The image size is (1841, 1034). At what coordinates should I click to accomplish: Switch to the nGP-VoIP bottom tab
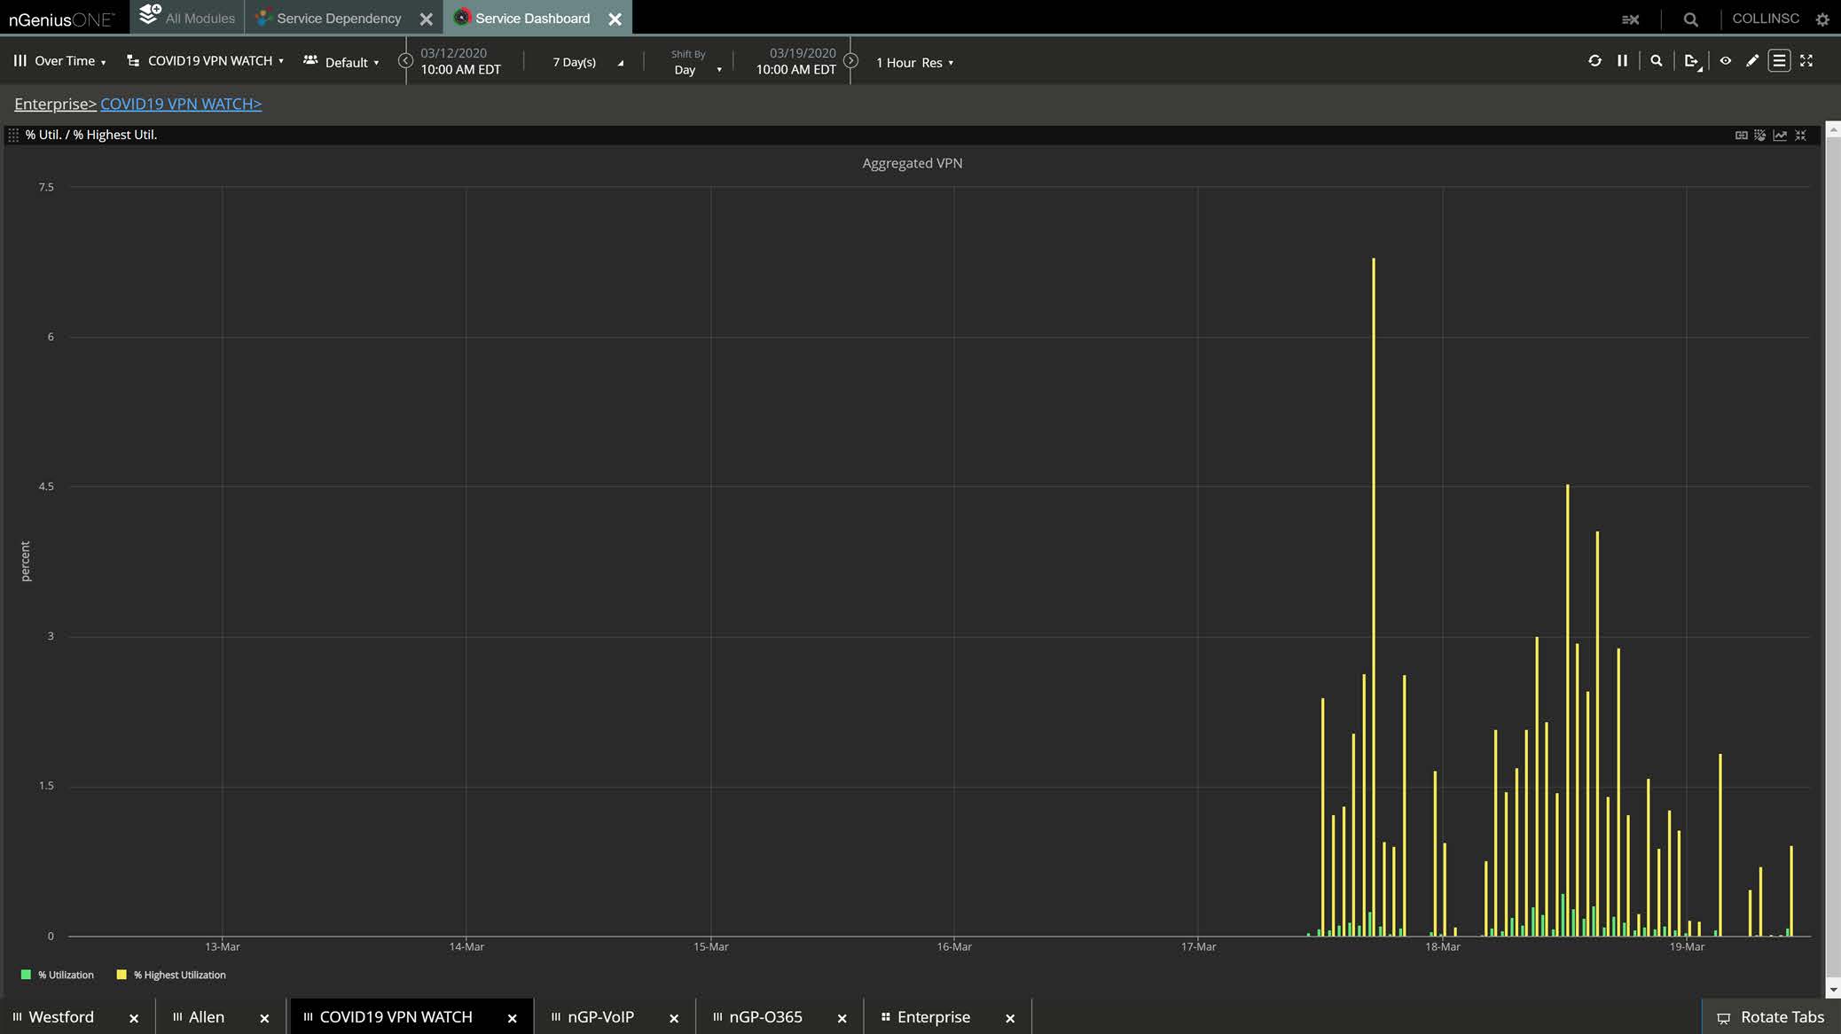600,1017
